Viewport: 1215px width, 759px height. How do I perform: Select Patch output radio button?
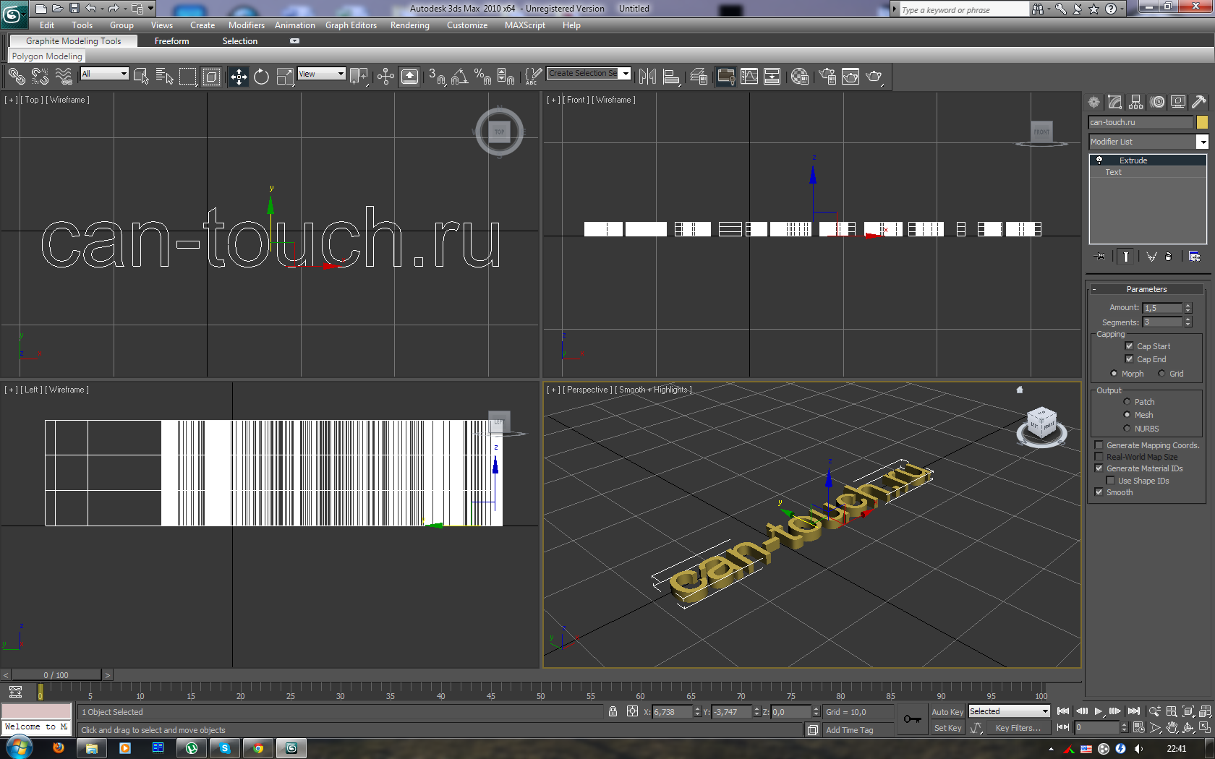tap(1127, 402)
